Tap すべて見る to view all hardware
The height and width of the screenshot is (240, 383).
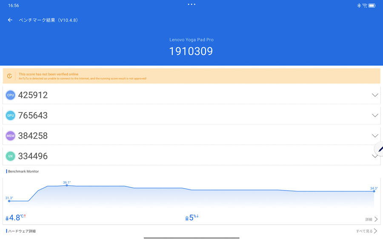coord(366,231)
